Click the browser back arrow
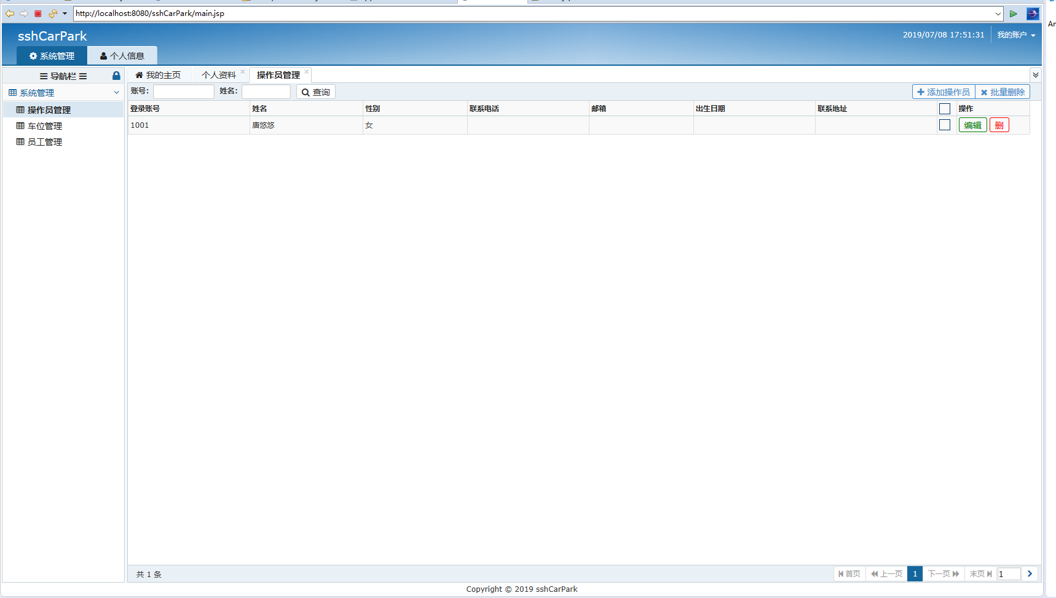Viewport: 1056px width, 598px height. (x=10, y=14)
